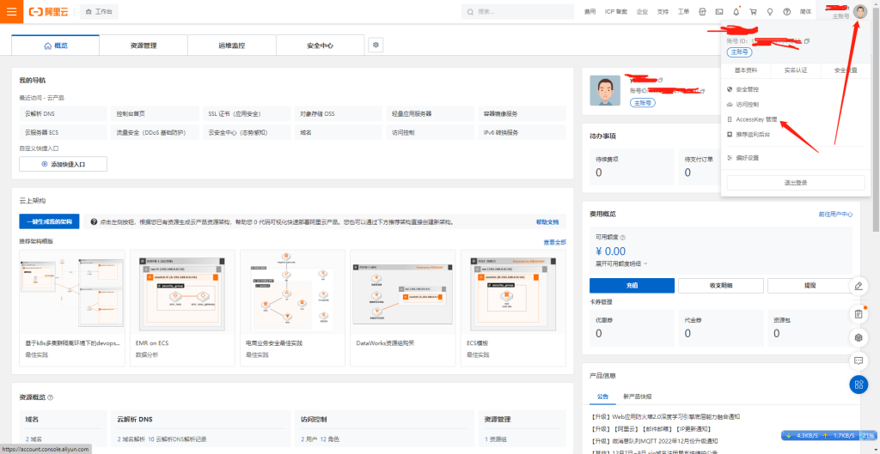Open 工单 in header
This screenshot has width=880, height=454.
683,12
